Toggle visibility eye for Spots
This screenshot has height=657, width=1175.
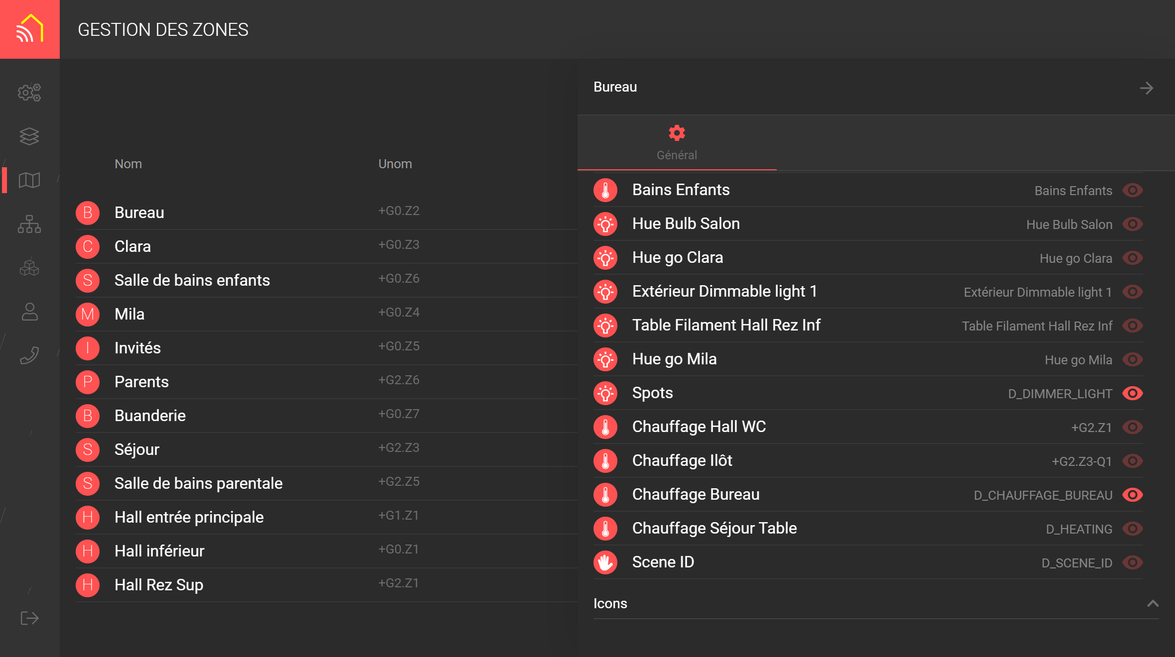[x=1132, y=393]
